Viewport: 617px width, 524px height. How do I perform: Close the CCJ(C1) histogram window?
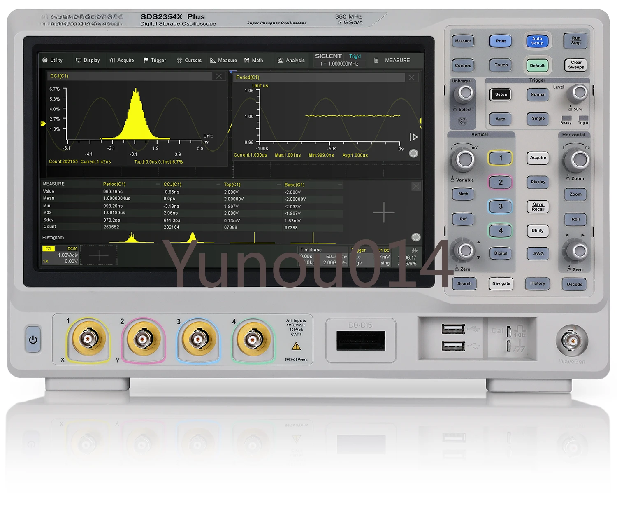(x=219, y=76)
